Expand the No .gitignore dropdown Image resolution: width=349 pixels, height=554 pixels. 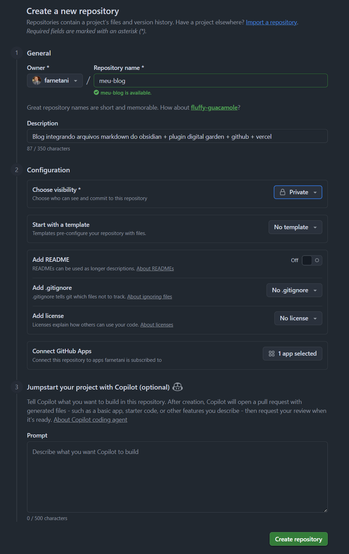pos(294,290)
